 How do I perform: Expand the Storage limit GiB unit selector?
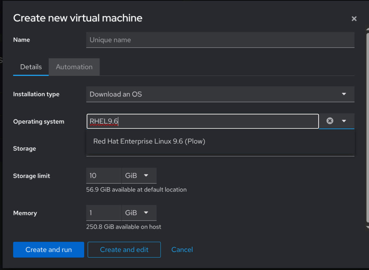tap(139, 176)
